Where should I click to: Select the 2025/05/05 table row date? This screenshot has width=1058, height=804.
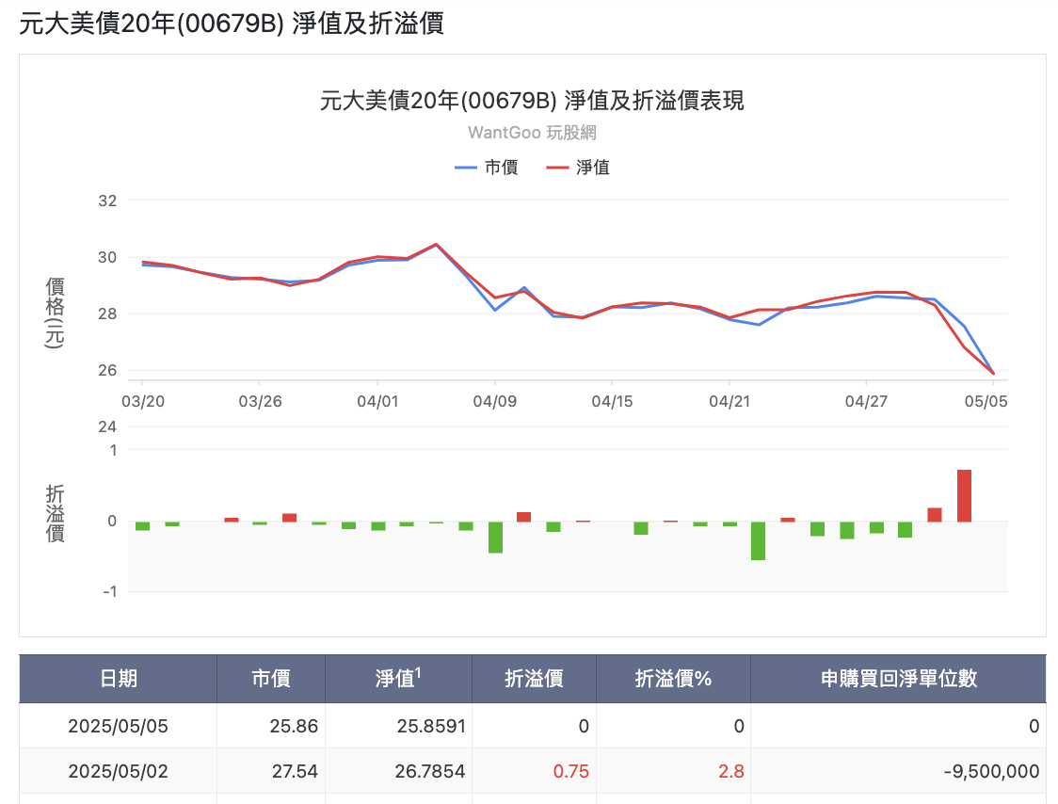point(118,727)
